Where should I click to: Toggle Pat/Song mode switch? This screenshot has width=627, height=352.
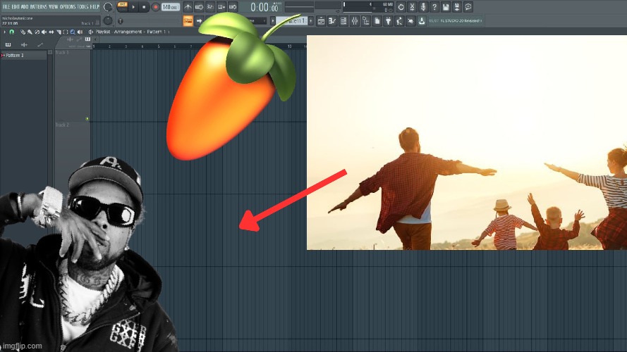[x=122, y=7]
